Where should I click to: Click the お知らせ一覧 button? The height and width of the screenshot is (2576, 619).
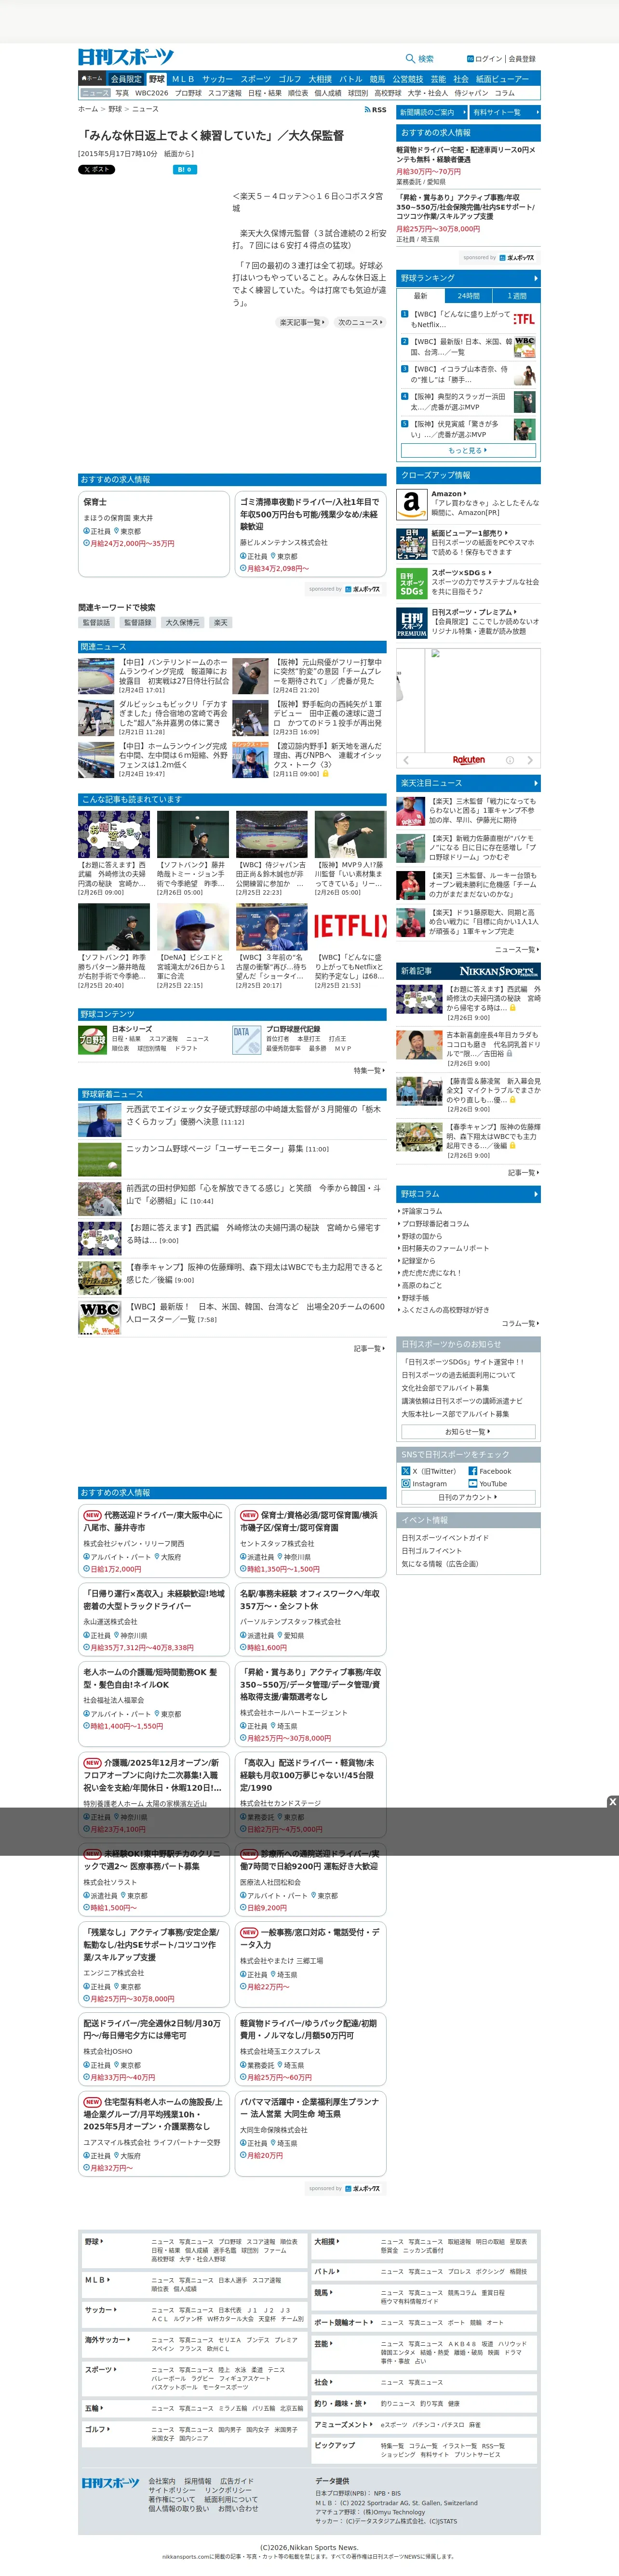(468, 1431)
